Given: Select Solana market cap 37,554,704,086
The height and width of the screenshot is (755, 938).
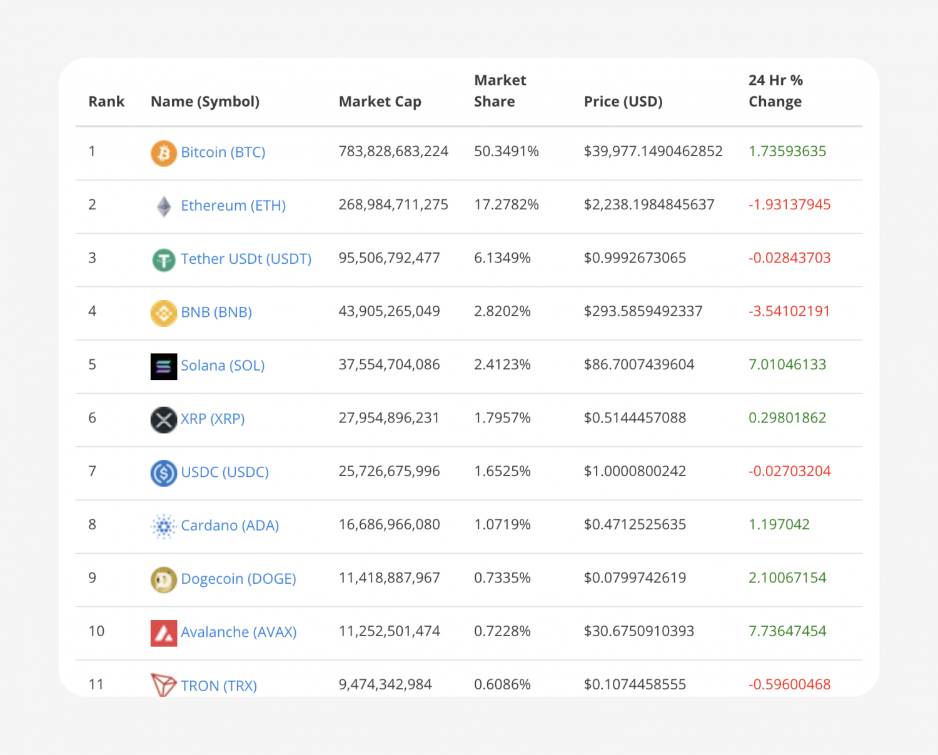Looking at the screenshot, I should point(390,364).
